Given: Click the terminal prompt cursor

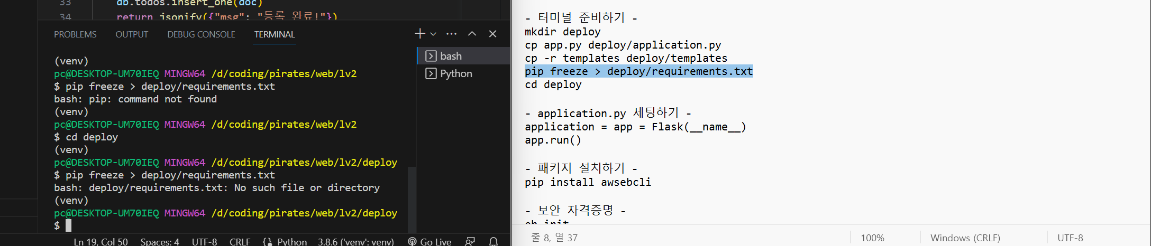Looking at the screenshot, I should [x=68, y=225].
